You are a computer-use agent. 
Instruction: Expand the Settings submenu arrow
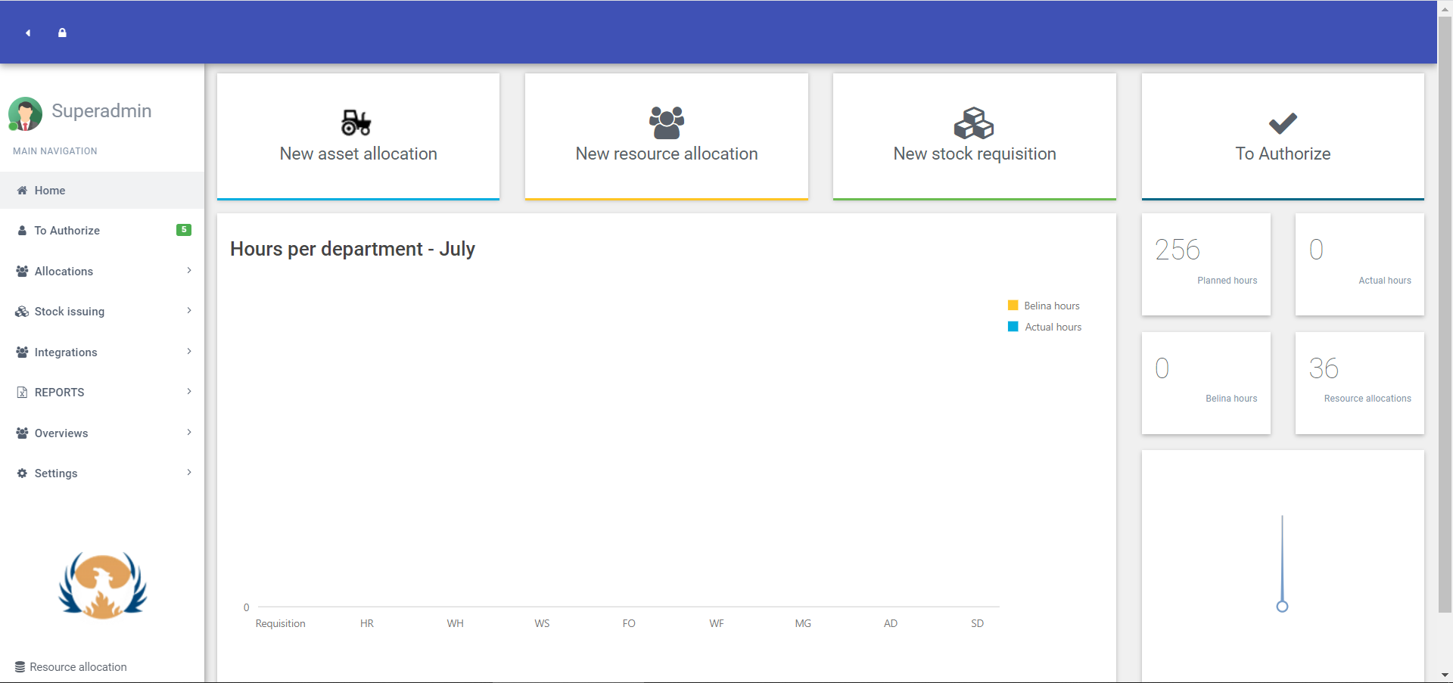click(189, 472)
